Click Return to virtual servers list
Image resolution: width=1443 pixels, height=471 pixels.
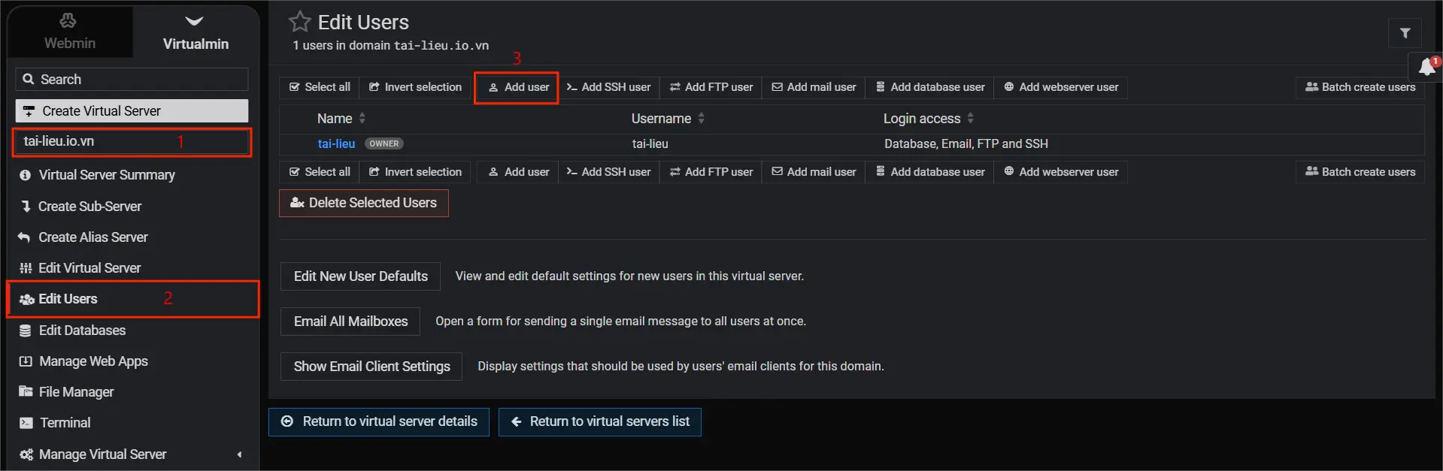[600, 422]
